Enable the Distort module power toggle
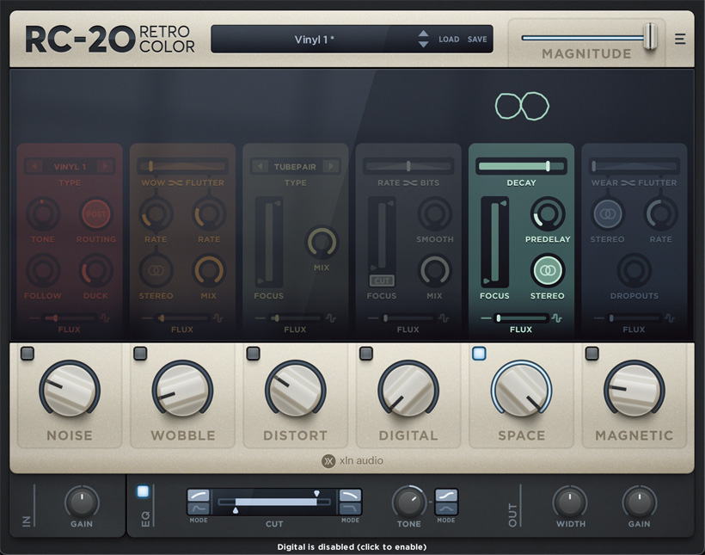Viewport: 705px width, 555px height. pyautogui.click(x=253, y=354)
